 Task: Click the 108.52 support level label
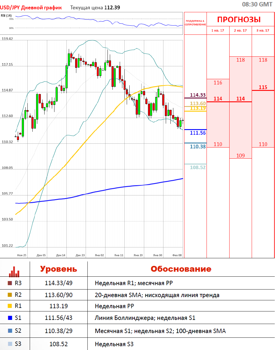[x=198, y=167]
